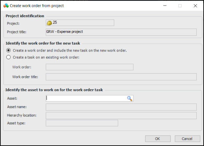Click the 'Asset:' field label

point(12,99)
